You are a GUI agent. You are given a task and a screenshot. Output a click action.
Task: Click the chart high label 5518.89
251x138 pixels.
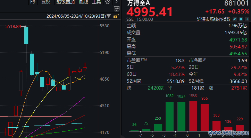[x=13, y=27]
